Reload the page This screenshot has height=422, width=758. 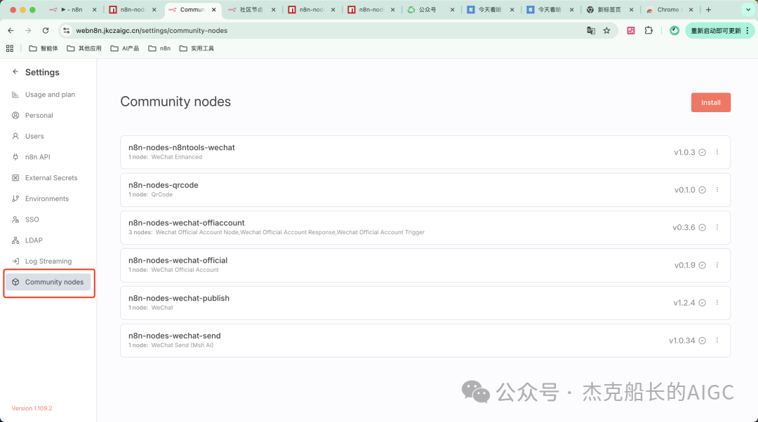coord(46,30)
